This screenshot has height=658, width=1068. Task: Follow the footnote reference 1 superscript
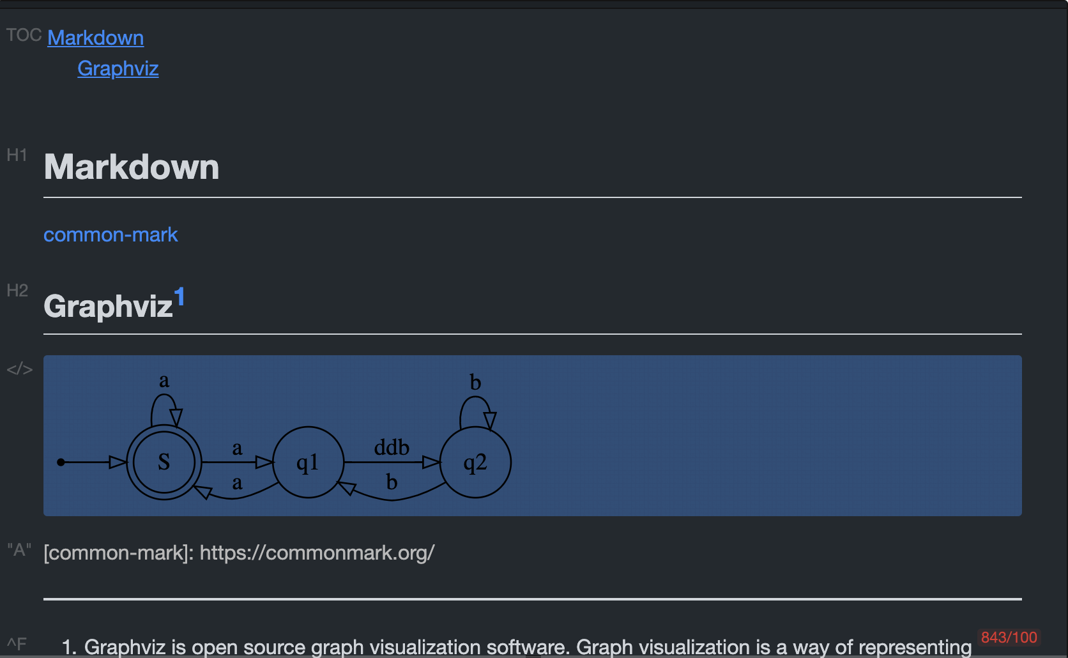coord(179,296)
